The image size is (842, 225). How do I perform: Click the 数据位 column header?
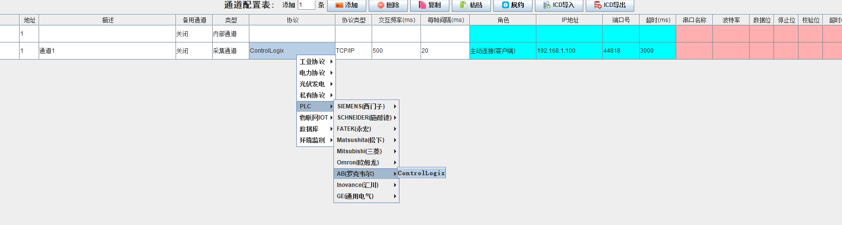(761, 20)
